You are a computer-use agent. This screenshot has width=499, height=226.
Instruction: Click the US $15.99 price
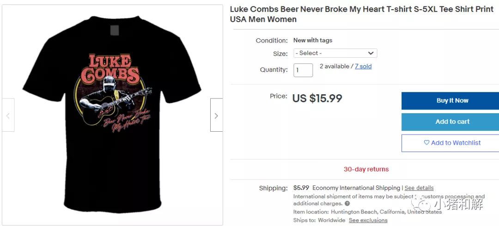[317, 98]
